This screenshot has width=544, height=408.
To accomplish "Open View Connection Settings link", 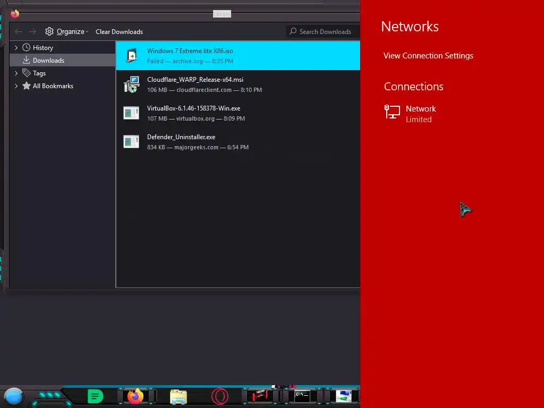I will pos(428,55).
